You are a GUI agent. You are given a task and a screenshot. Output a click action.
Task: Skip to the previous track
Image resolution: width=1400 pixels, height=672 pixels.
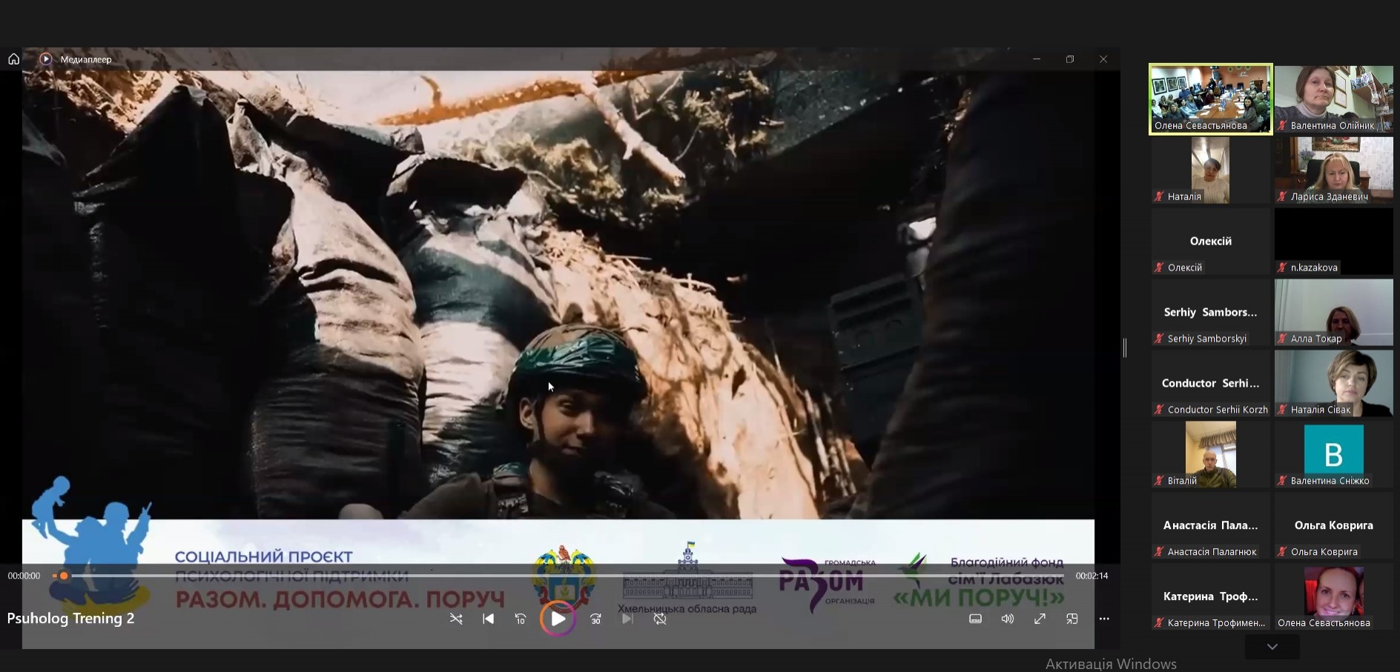pos(488,619)
